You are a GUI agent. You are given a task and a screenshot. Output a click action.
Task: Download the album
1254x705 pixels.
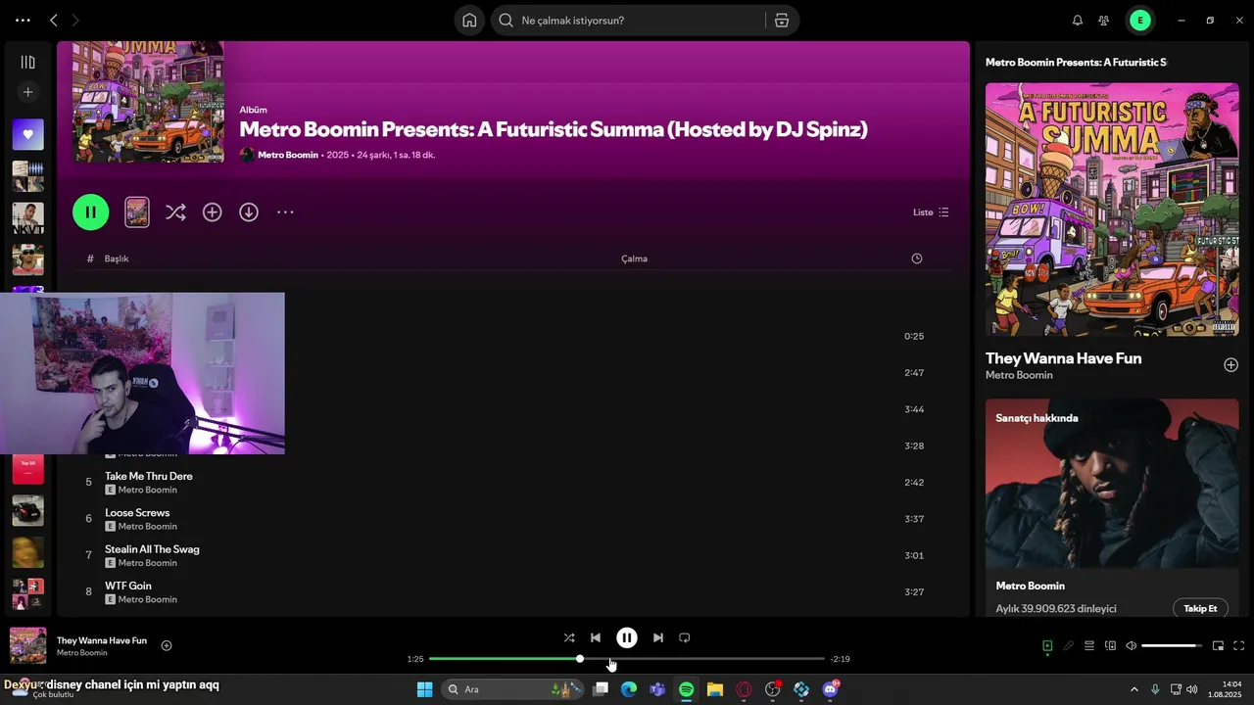click(x=249, y=211)
